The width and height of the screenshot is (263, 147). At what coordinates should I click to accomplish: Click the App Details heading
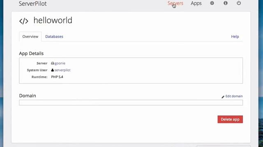(x=31, y=53)
